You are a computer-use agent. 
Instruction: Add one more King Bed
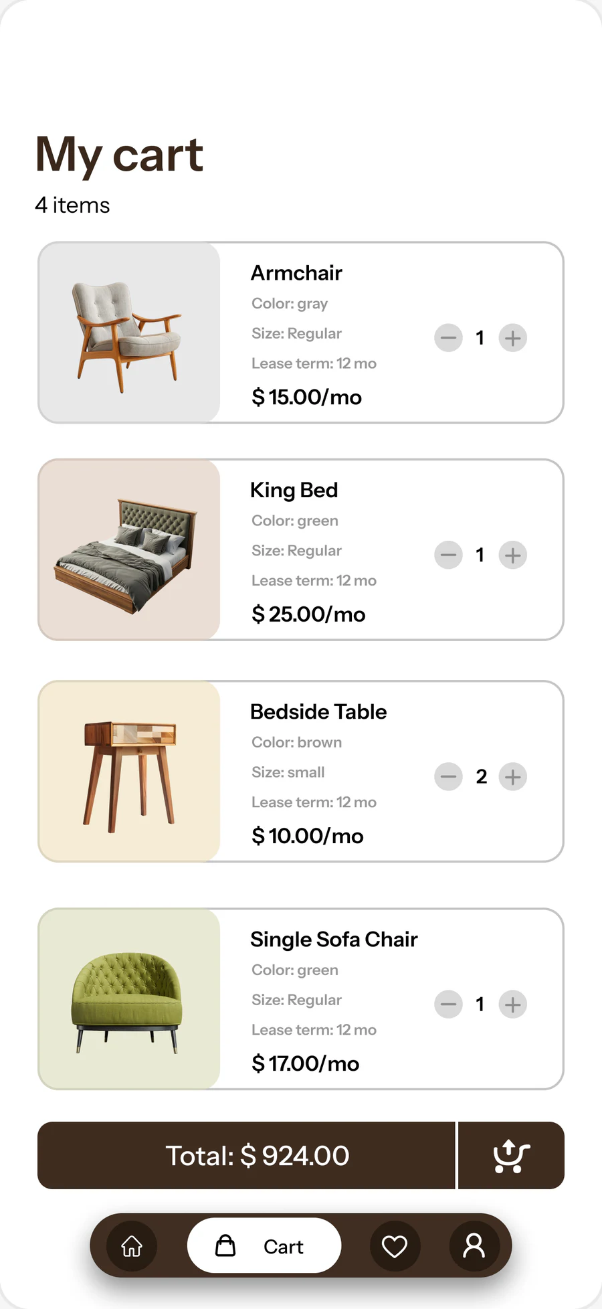[x=513, y=555]
